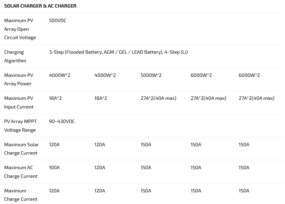The width and height of the screenshot is (285, 204).
Task: Select the Maximum PV Array Power label
Action: click(18, 79)
